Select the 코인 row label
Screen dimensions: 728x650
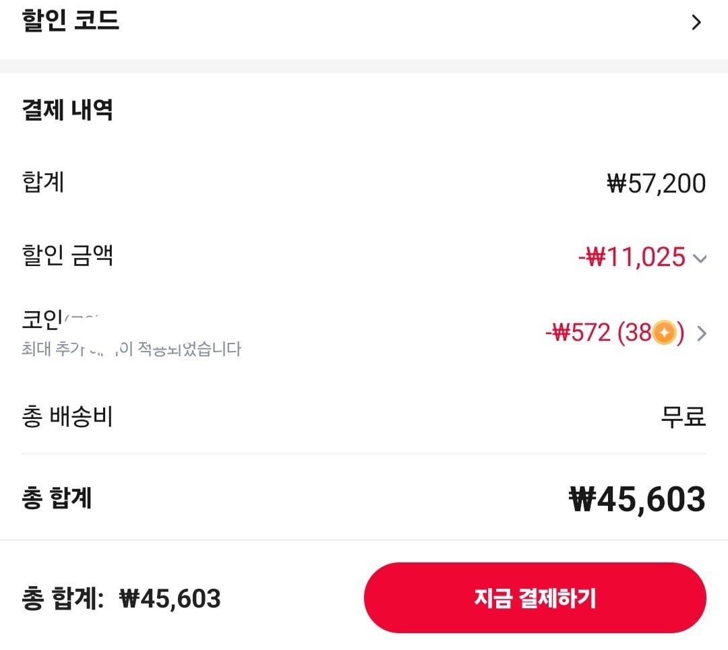point(42,319)
